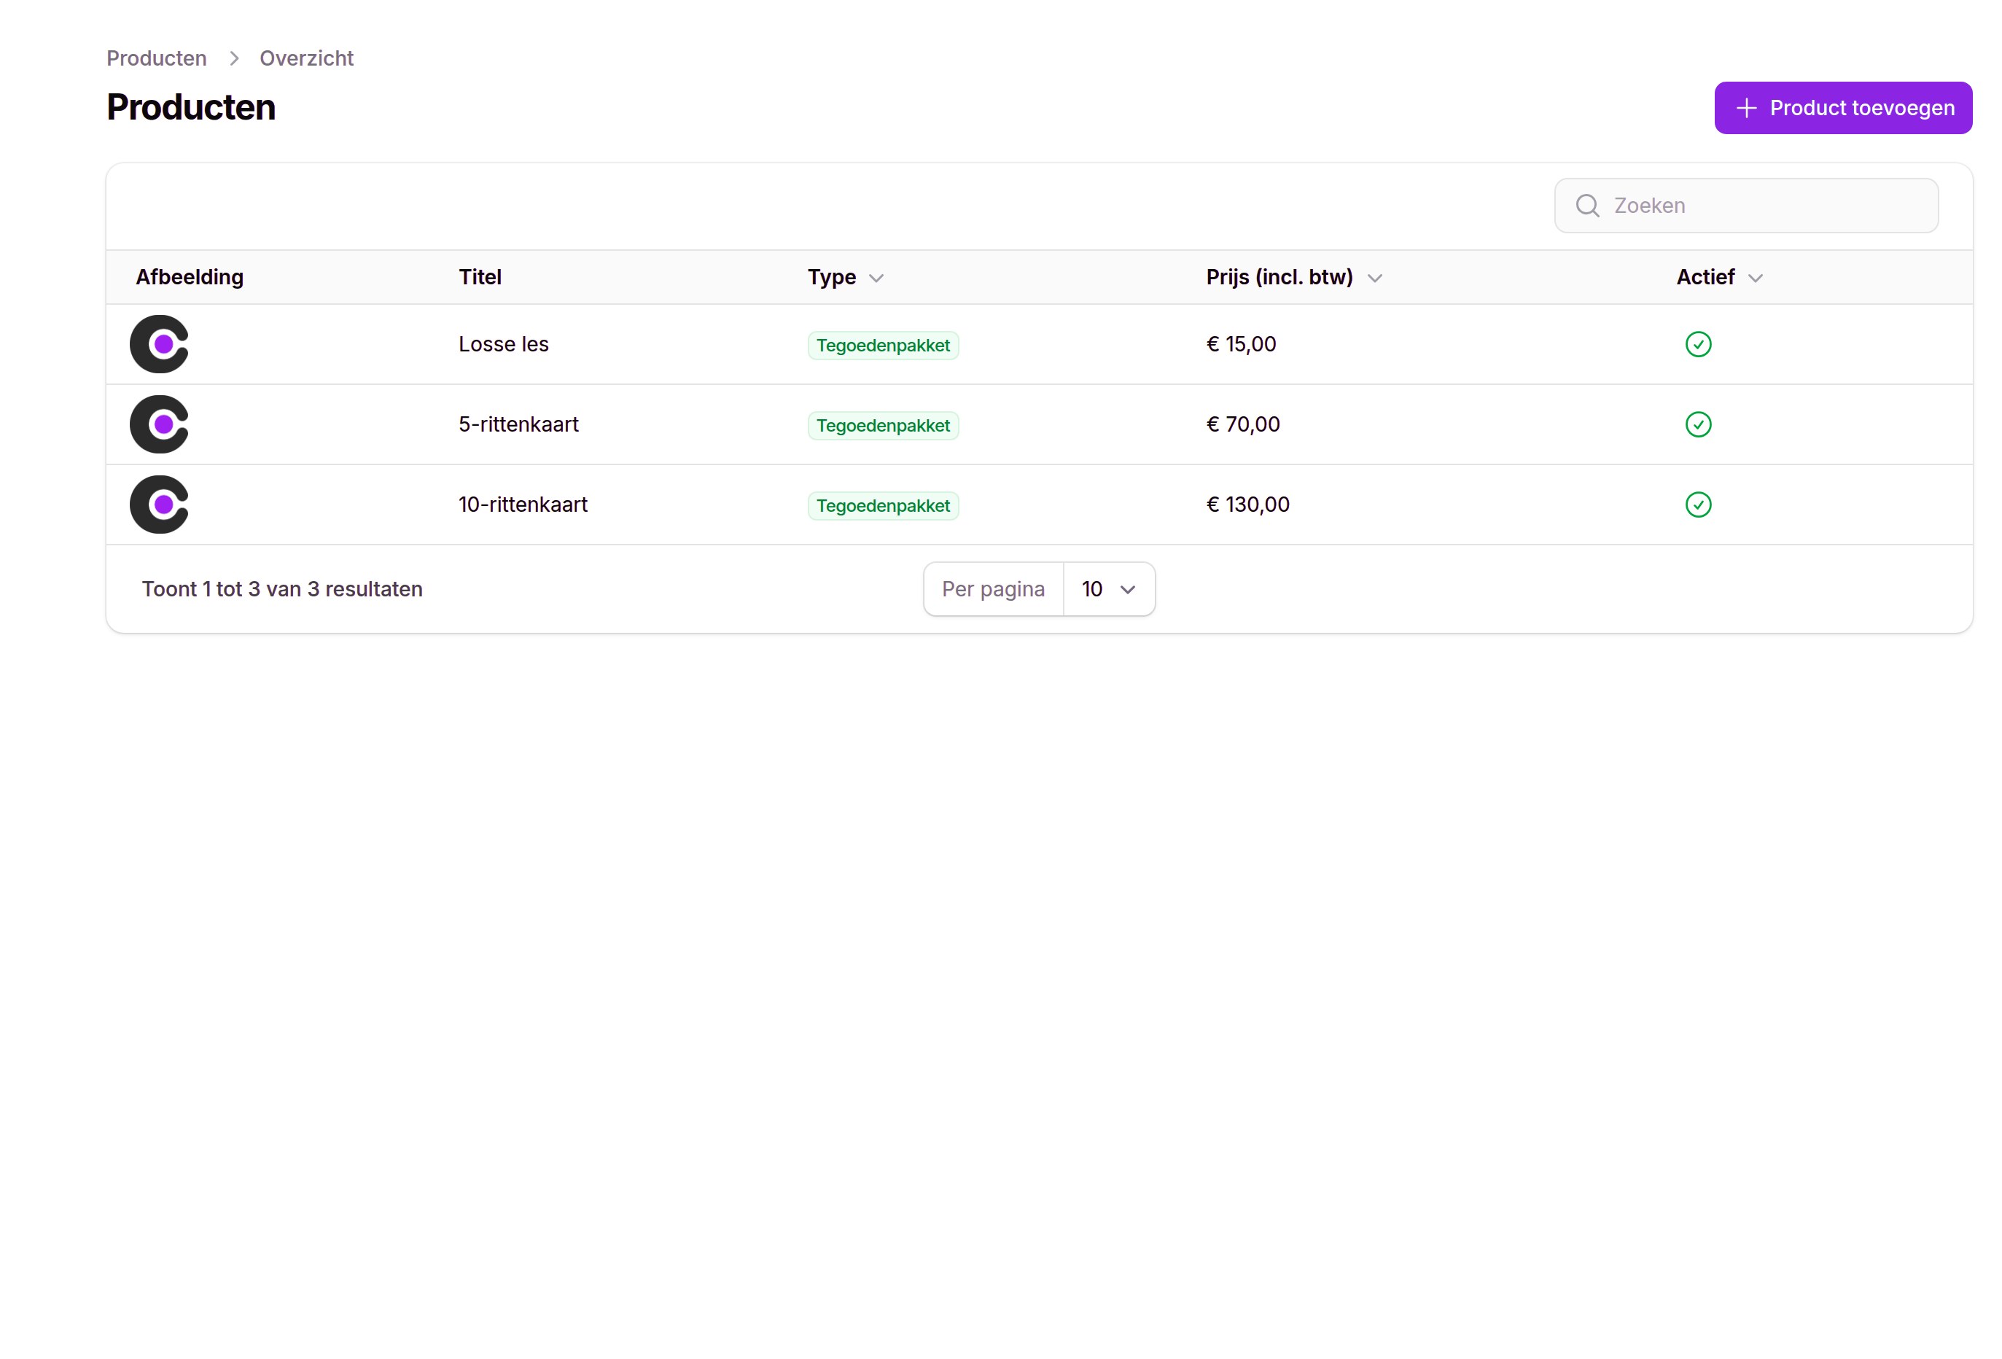The height and width of the screenshot is (1359, 2002).
Task: Click the Product toevoegen button
Action: [1842, 108]
